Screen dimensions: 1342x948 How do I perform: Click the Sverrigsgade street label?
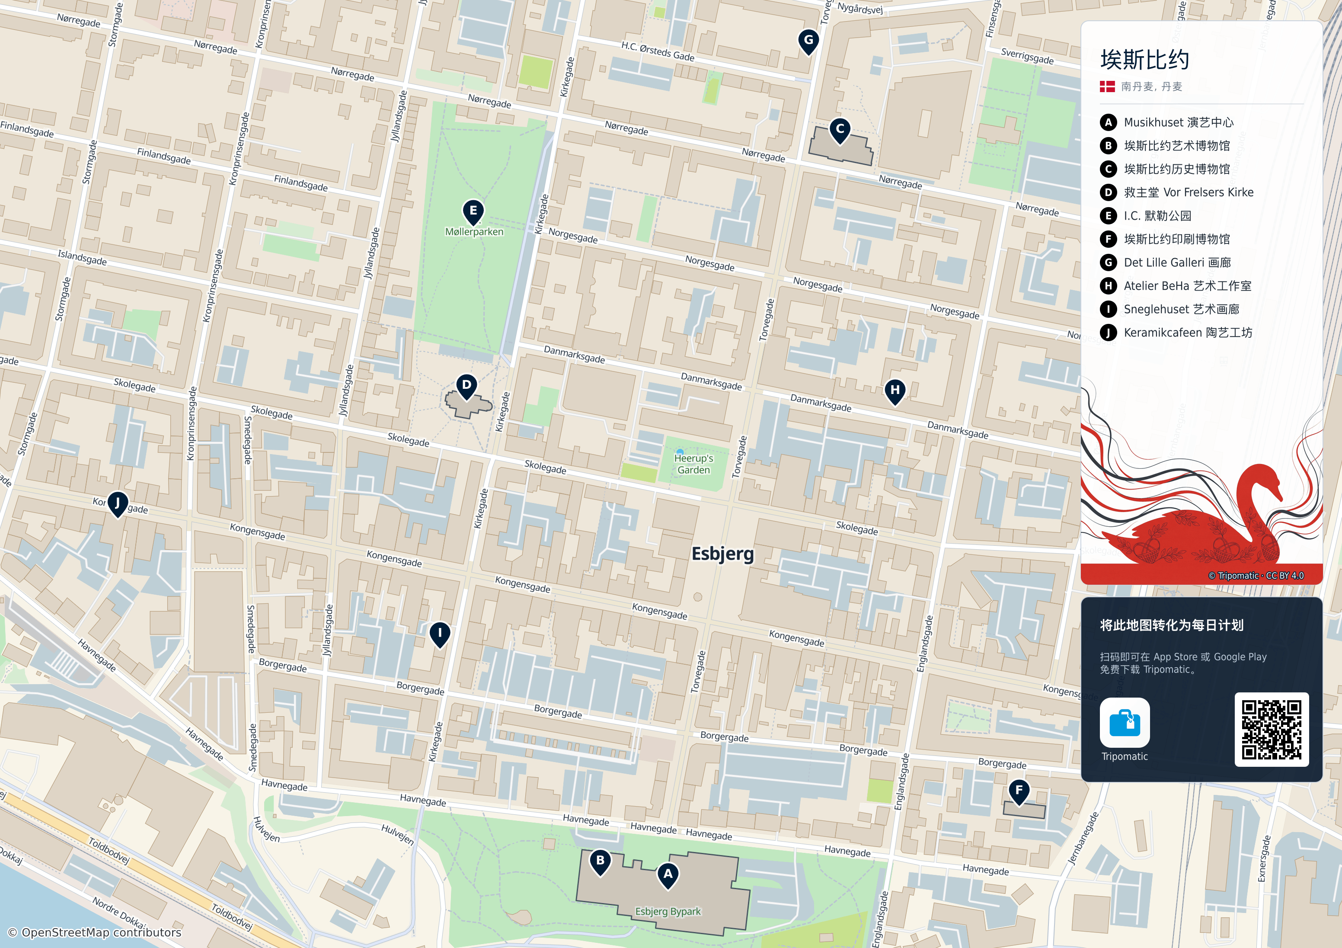1027,56
